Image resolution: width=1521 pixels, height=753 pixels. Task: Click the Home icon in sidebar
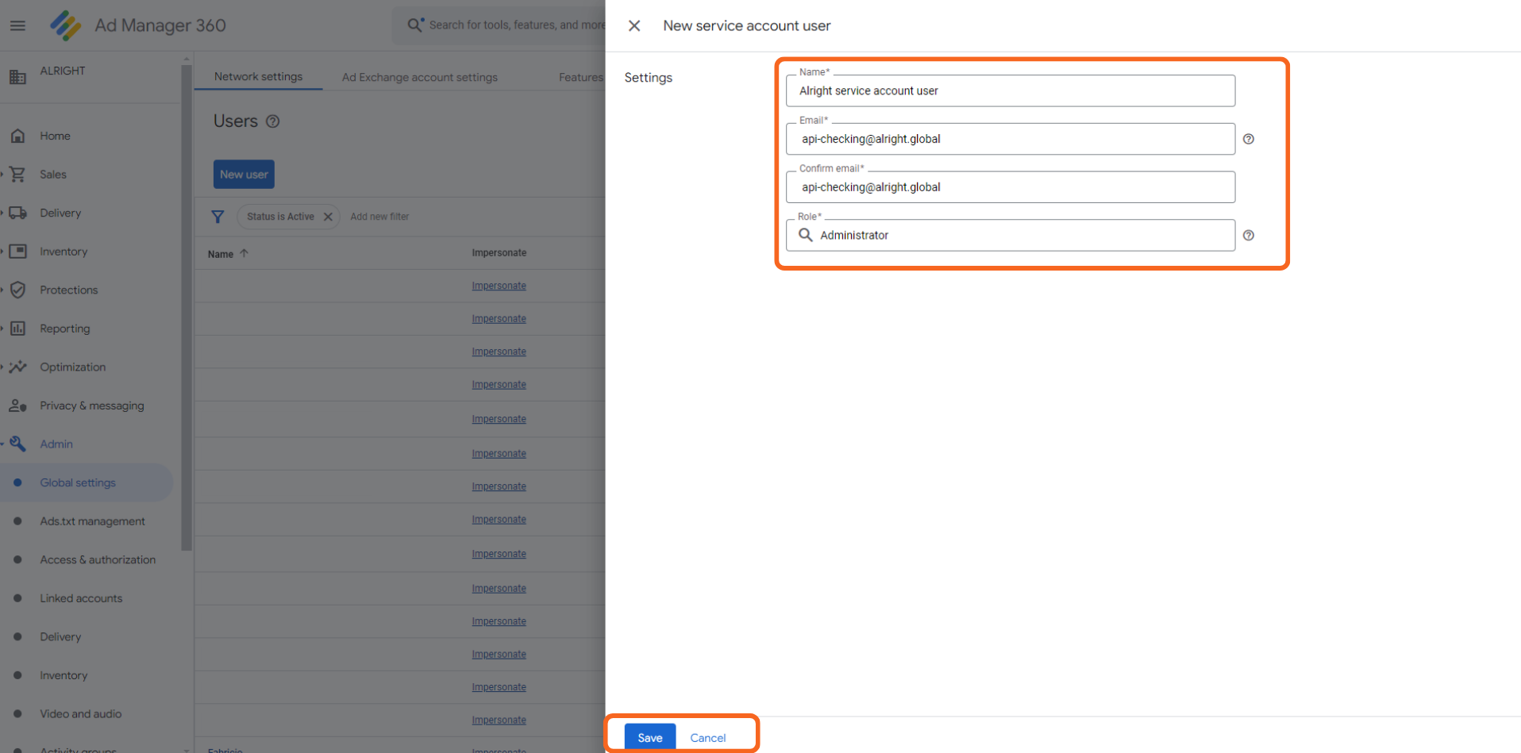(x=17, y=136)
